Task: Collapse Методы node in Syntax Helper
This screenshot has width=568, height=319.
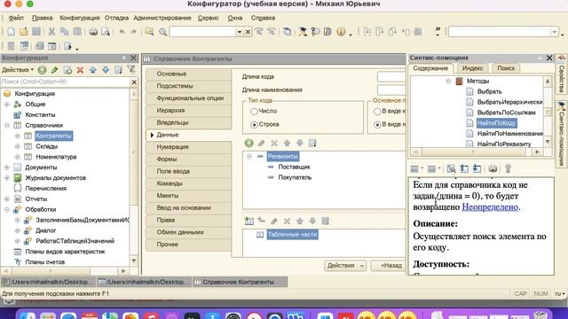Action: pyautogui.click(x=448, y=81)
